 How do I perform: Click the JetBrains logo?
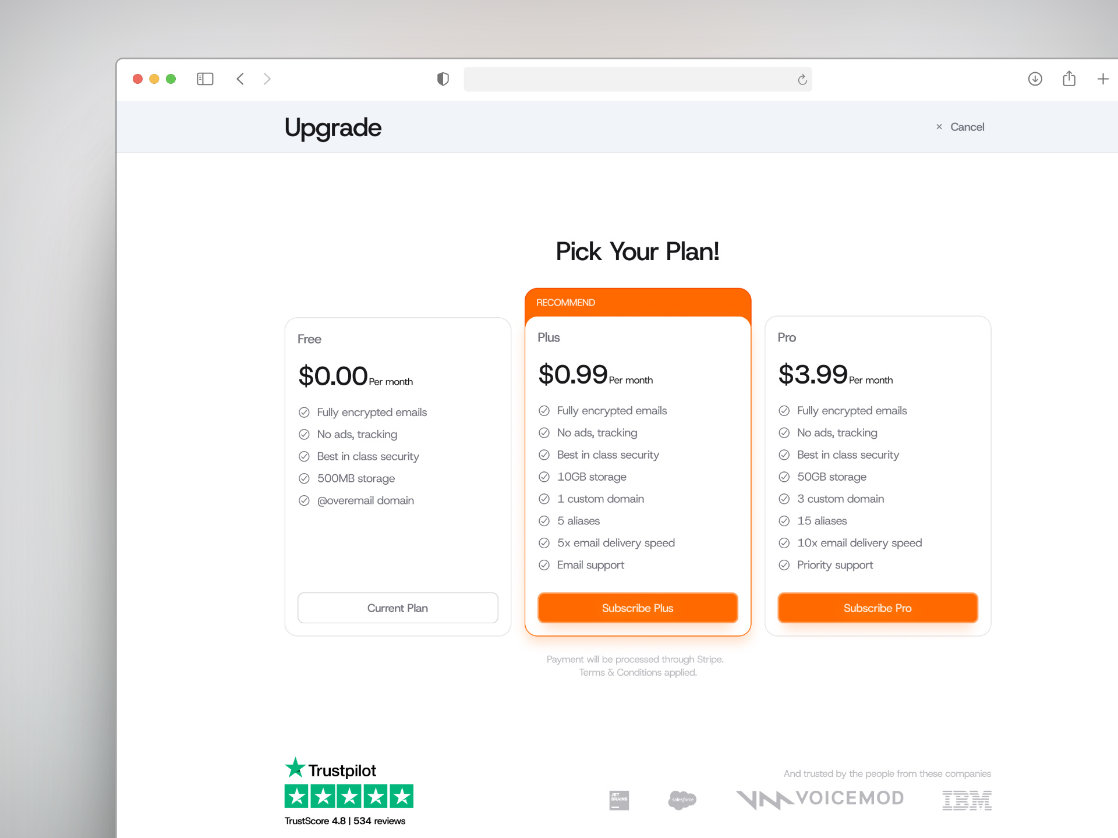[x=619, y=800]
